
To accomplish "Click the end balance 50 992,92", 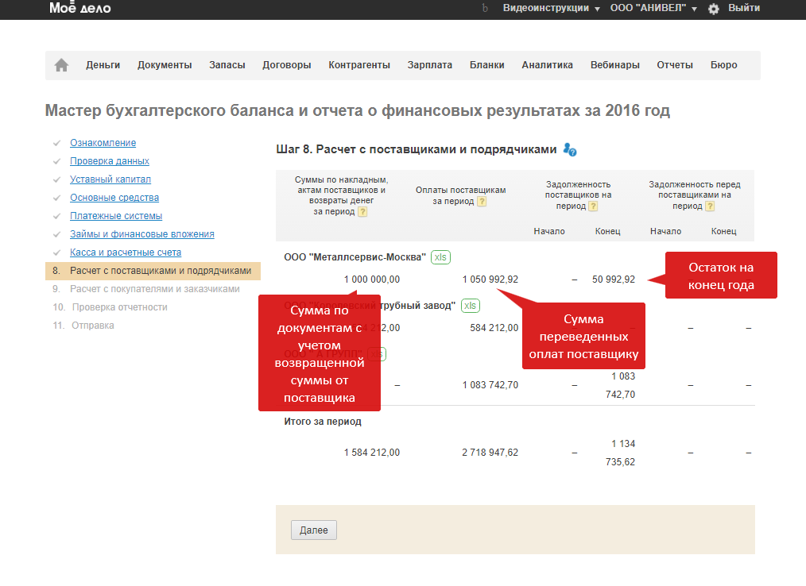I will 613,280.
